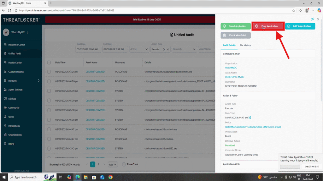Expand the Modules sidebar submenu
The width and height of the screenshot is (323, 181).
pos(39,81)
